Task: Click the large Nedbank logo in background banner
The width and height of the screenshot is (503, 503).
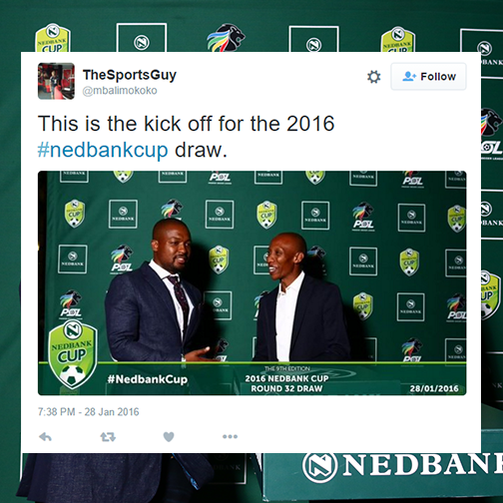Action: coord(402,466)
